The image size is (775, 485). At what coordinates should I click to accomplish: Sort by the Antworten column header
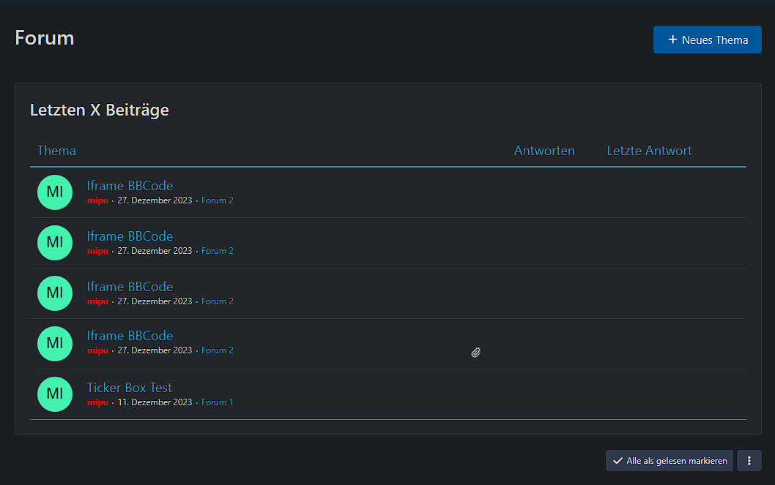[544, 151]
